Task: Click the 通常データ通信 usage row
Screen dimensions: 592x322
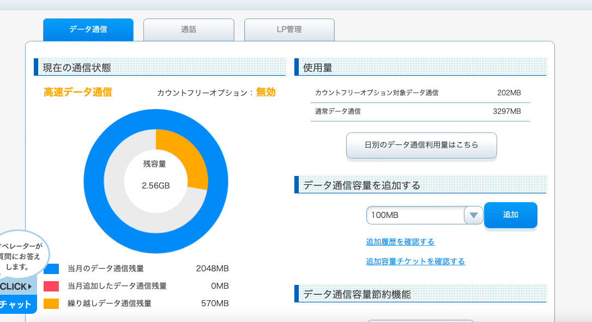Action: pyautogui.click(x=420, y=111)
